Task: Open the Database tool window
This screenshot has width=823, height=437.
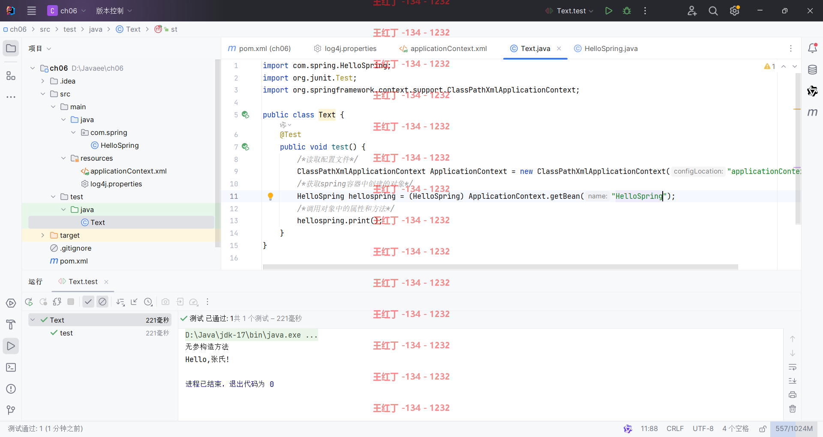Action: (x=812, y=69)
